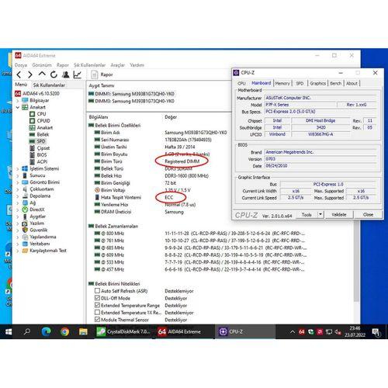This screenshot has width=388, height=388.
Task: Open the notification center icon
Action: click(376, 332)
